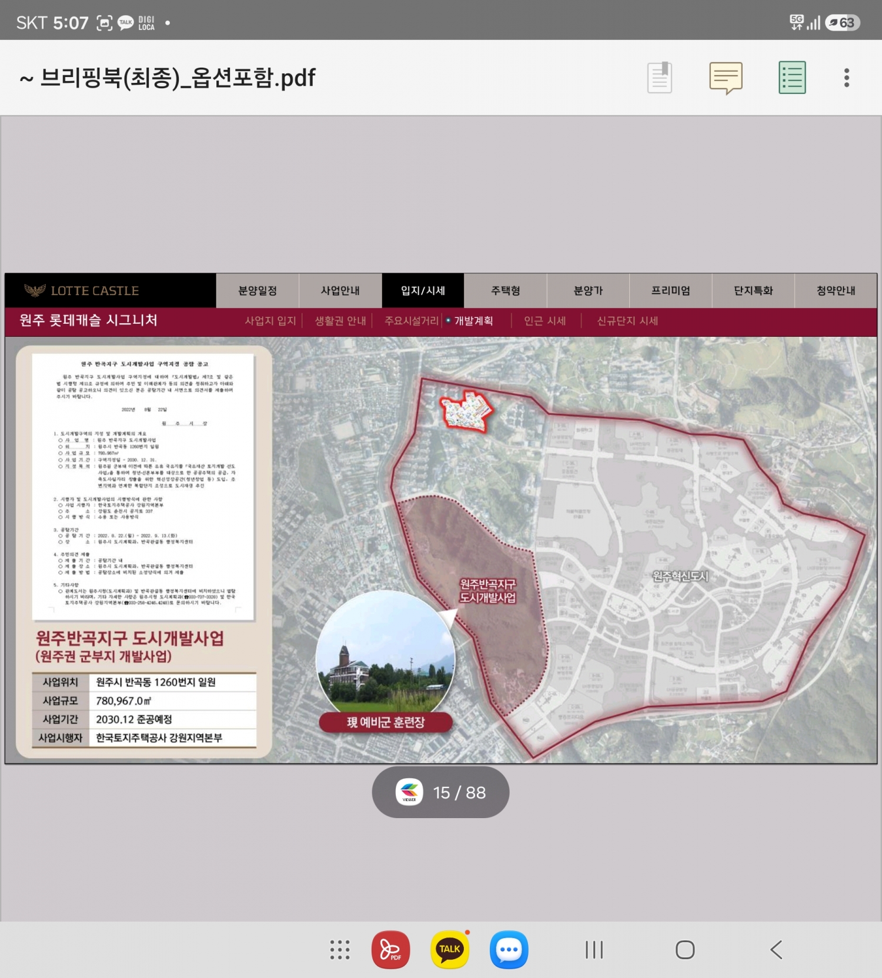
Task: Tap the screen capture status bar icon
Action: (x=104, y=23)
